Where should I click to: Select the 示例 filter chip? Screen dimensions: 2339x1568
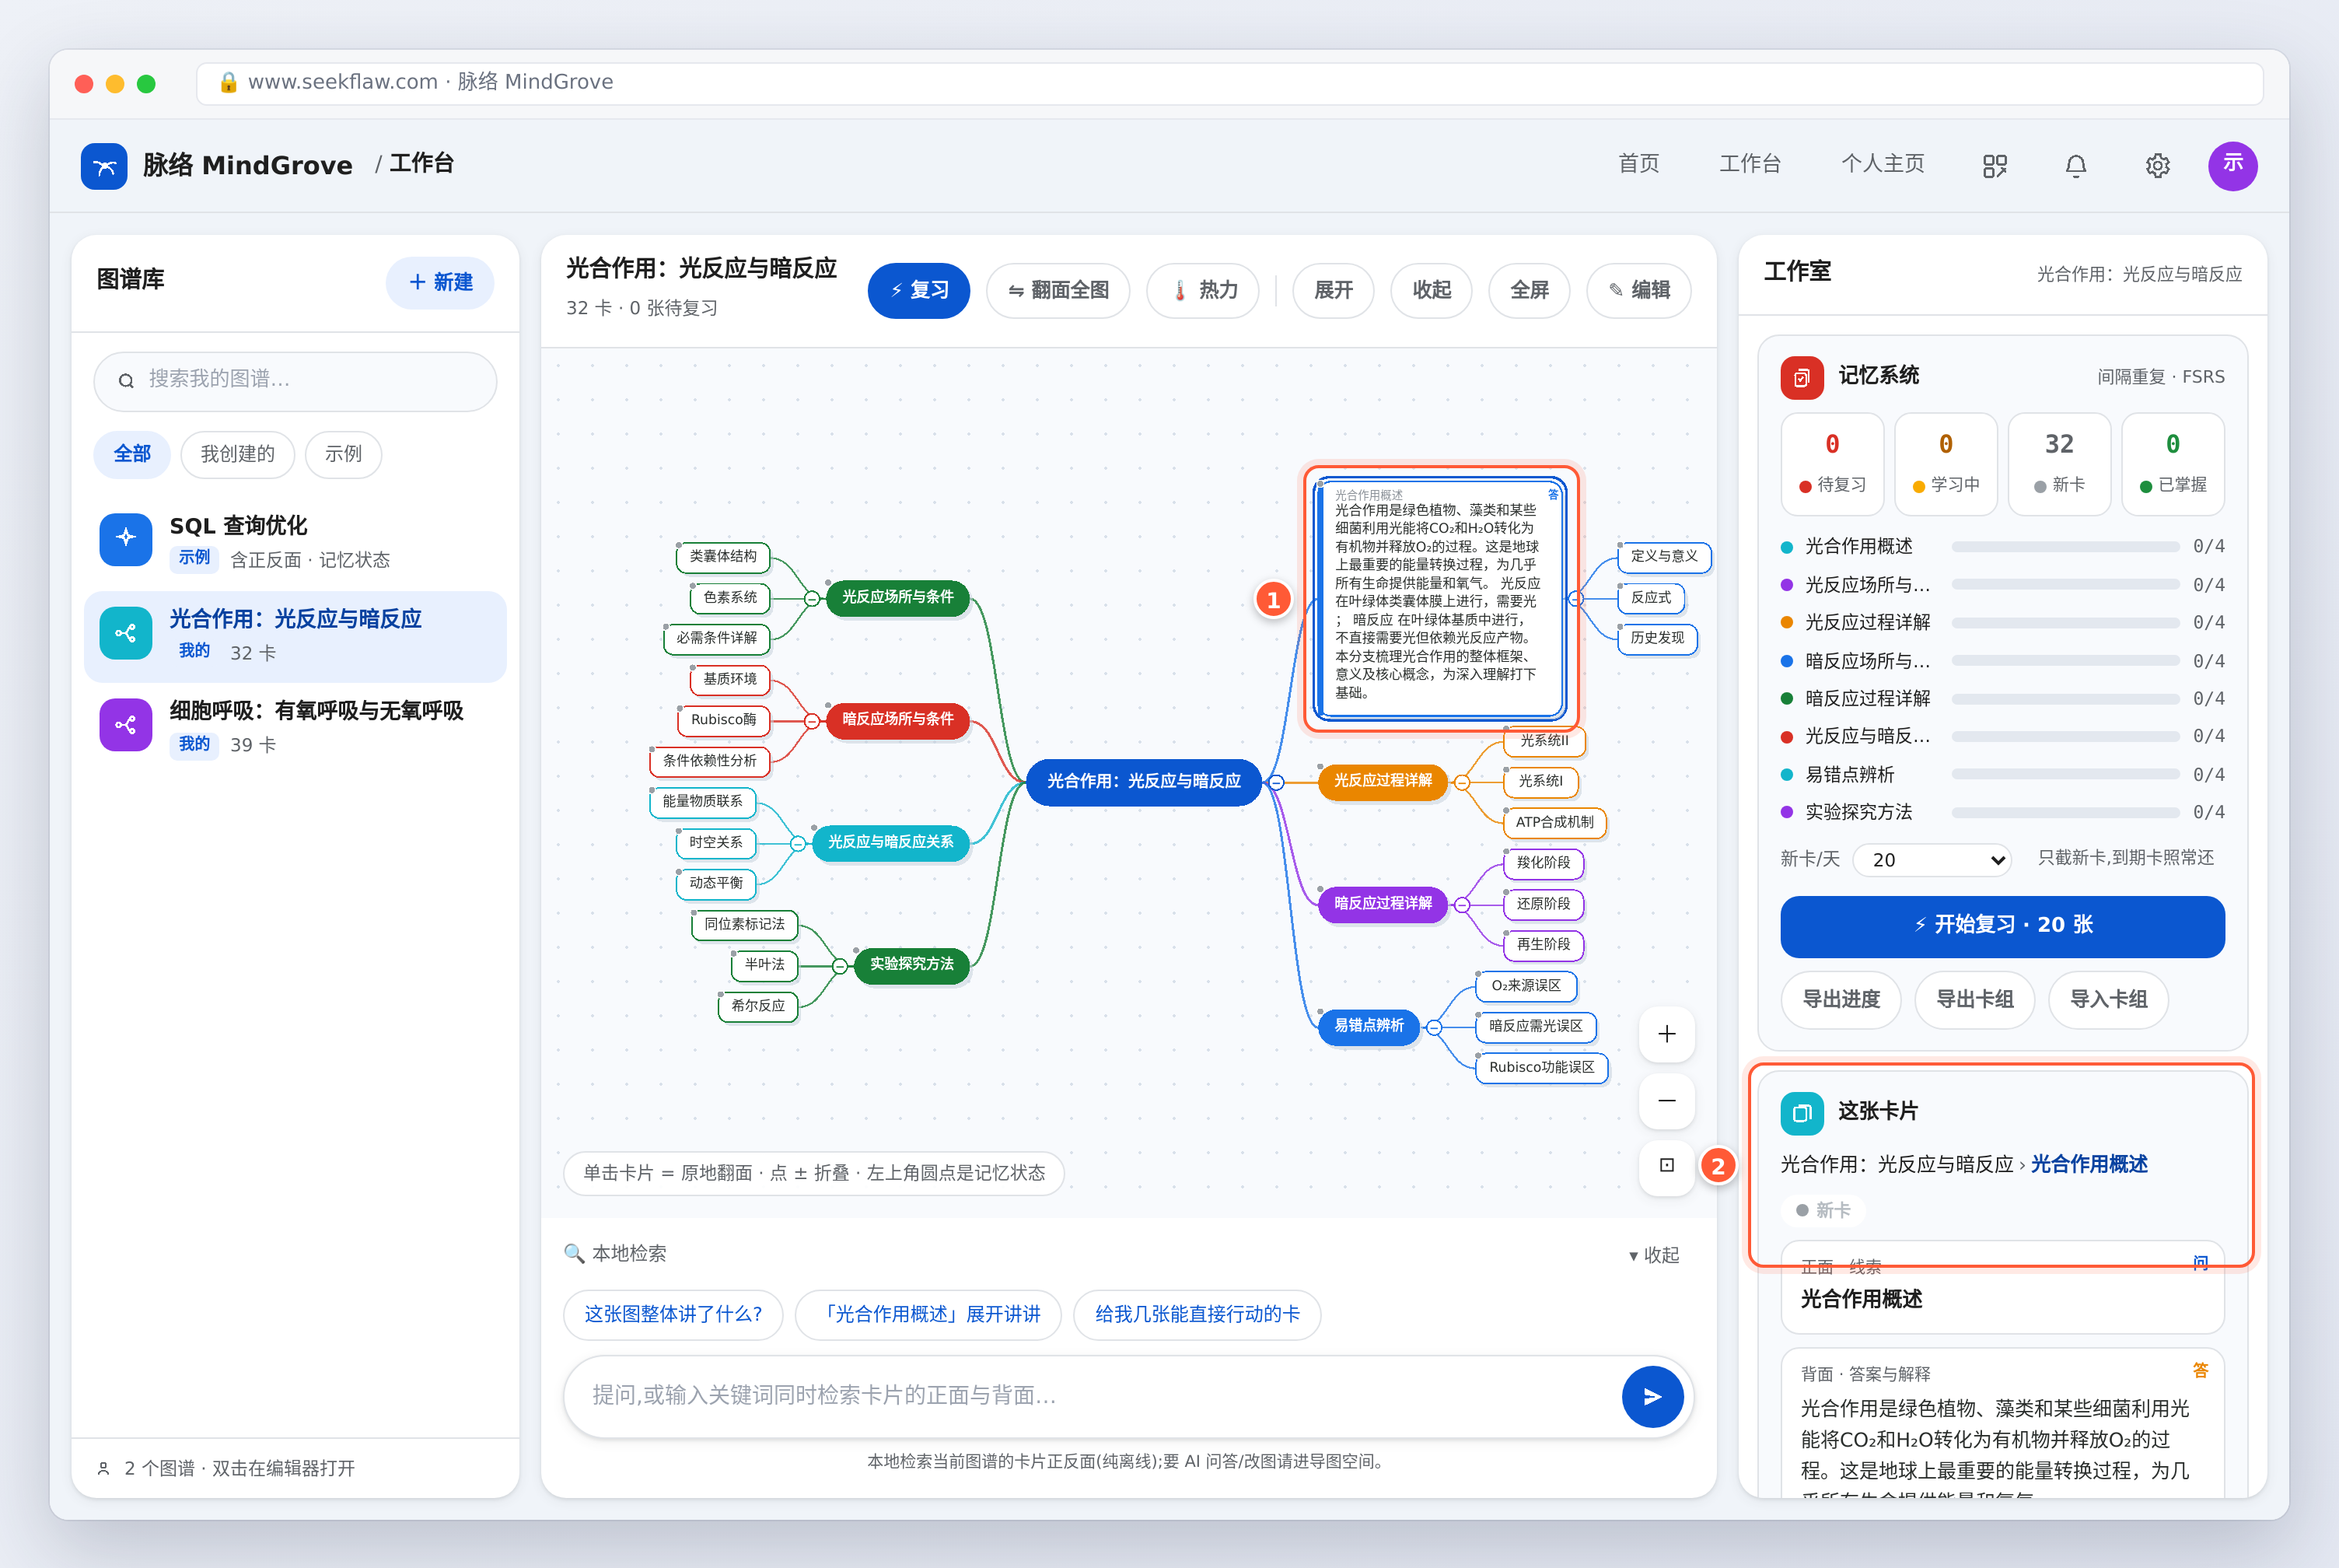[343, 455]
